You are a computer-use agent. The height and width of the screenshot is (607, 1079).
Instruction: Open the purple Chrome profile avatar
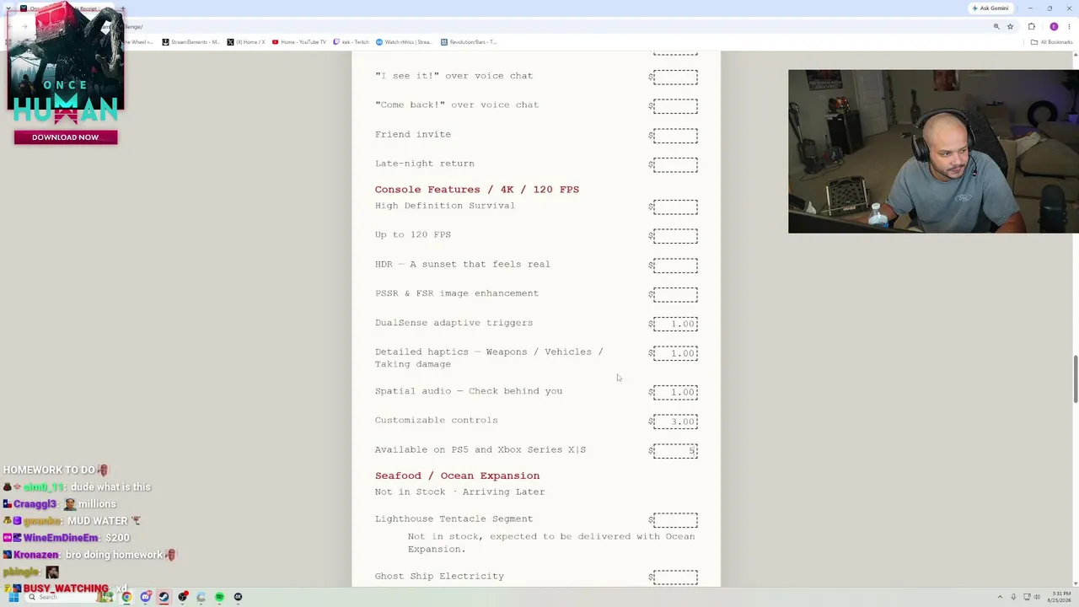point(1054,26)
